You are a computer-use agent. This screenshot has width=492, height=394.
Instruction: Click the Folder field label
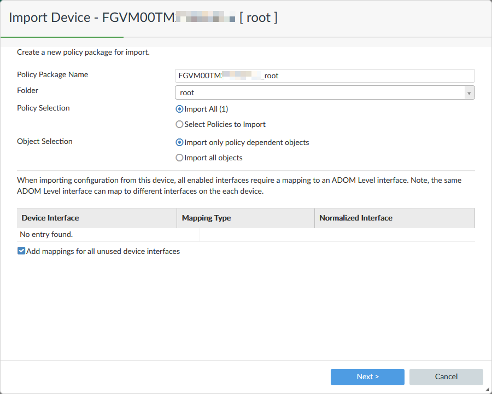point(28,90)
